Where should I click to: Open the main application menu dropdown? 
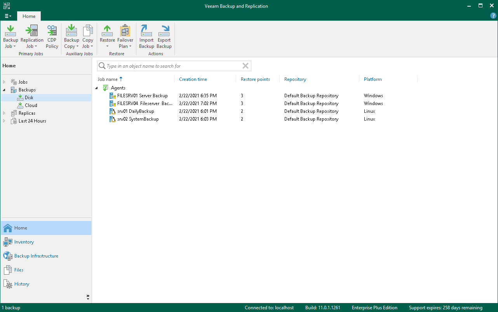(x=8, y=16)
